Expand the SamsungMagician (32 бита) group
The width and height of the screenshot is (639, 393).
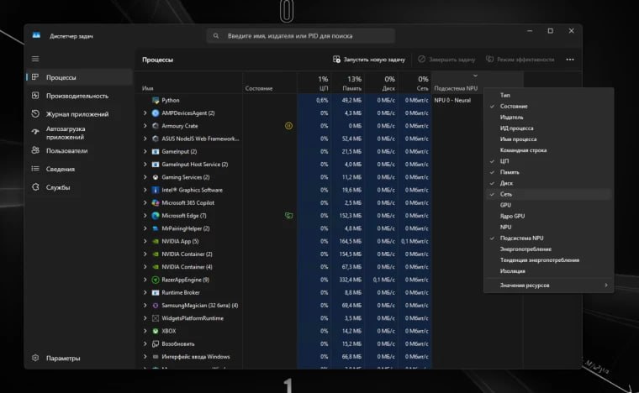[x=145, y=305]
